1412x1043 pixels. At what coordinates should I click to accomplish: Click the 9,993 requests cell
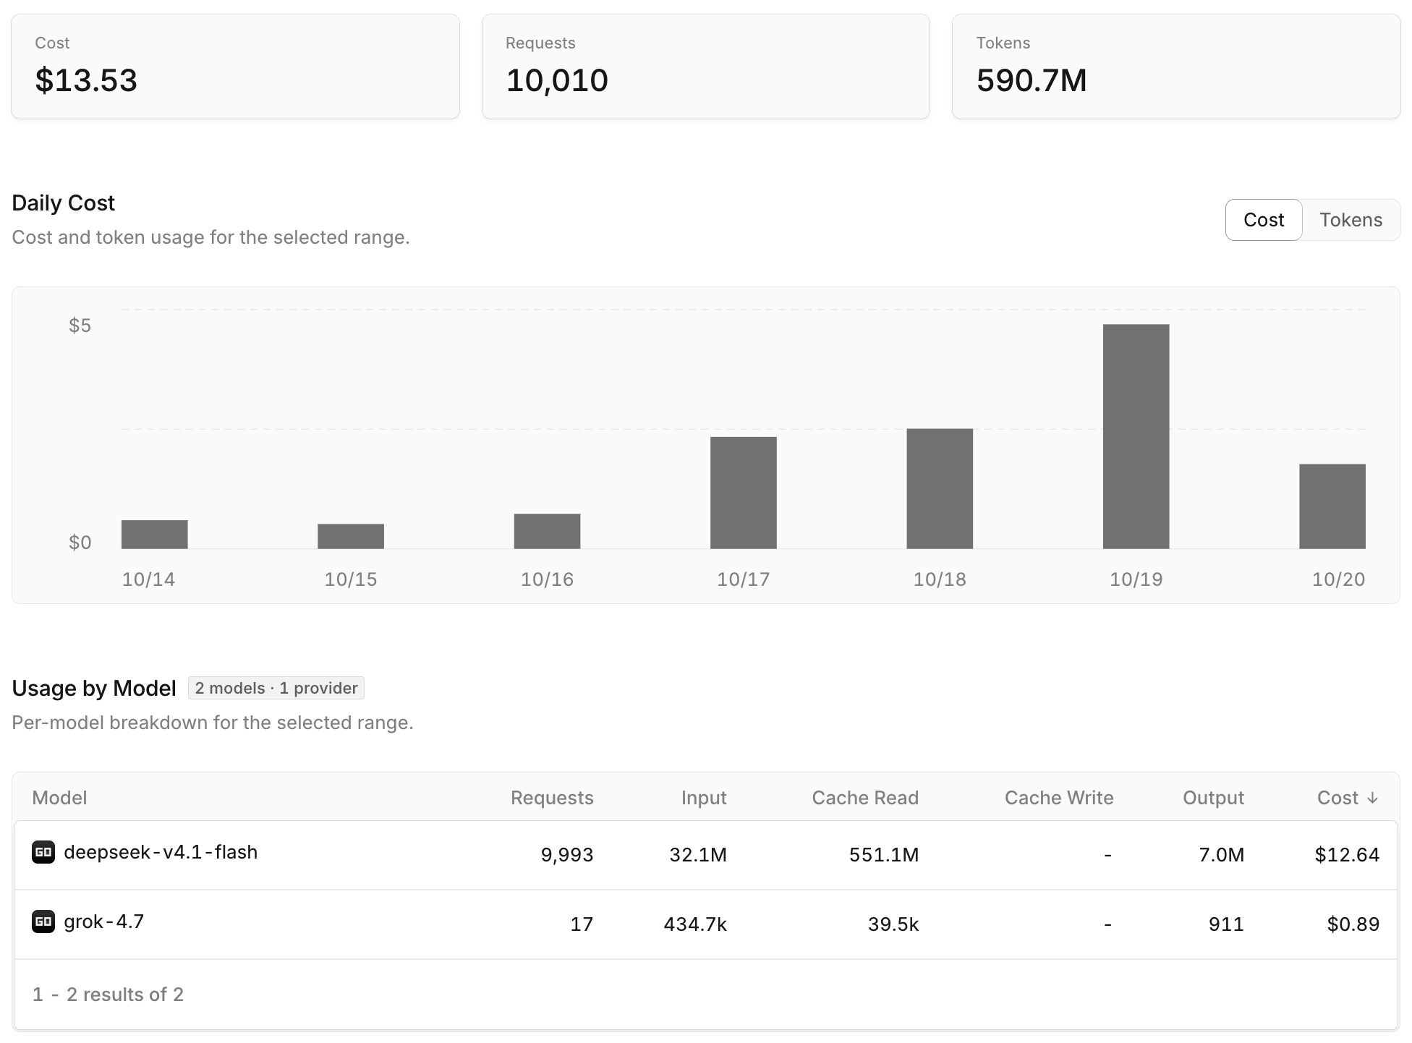click(567, 855)
